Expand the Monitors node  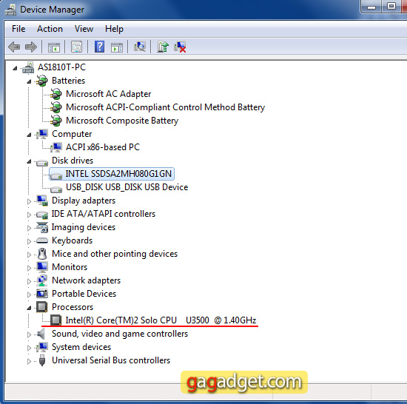(29, 268)
